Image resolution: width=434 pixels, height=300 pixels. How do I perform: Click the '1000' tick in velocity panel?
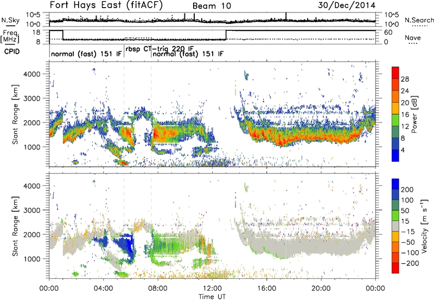tap(32, 259)
